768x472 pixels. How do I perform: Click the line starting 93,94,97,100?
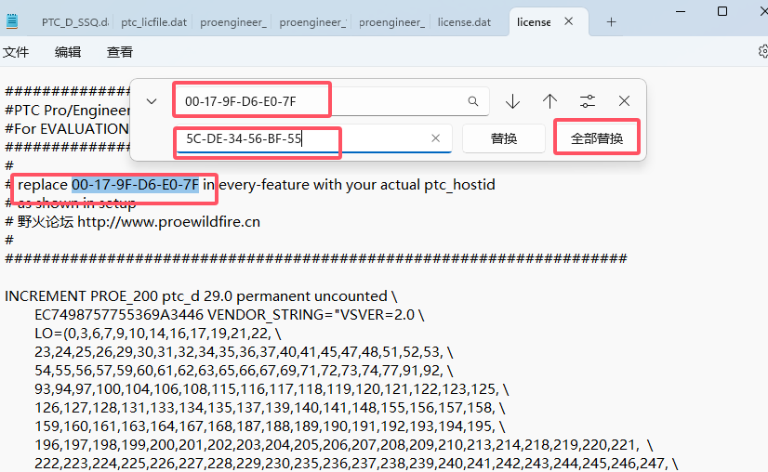271,389
